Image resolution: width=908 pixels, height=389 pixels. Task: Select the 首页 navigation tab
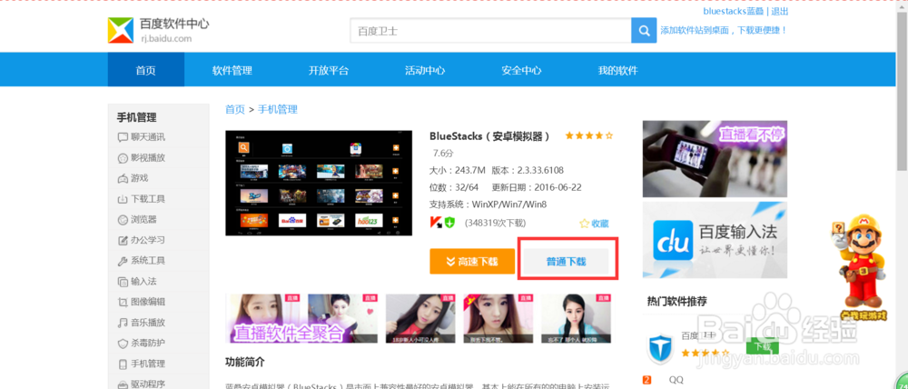pos(146,70)
